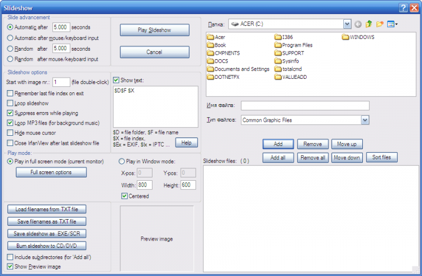Click the Random after seconds input field
422x276 pixels.
tap(61, 48)
